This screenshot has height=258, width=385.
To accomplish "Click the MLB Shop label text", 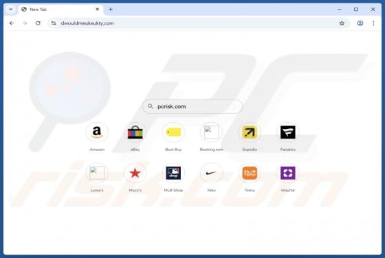I will pyautogui.click(x=173, y=190).
